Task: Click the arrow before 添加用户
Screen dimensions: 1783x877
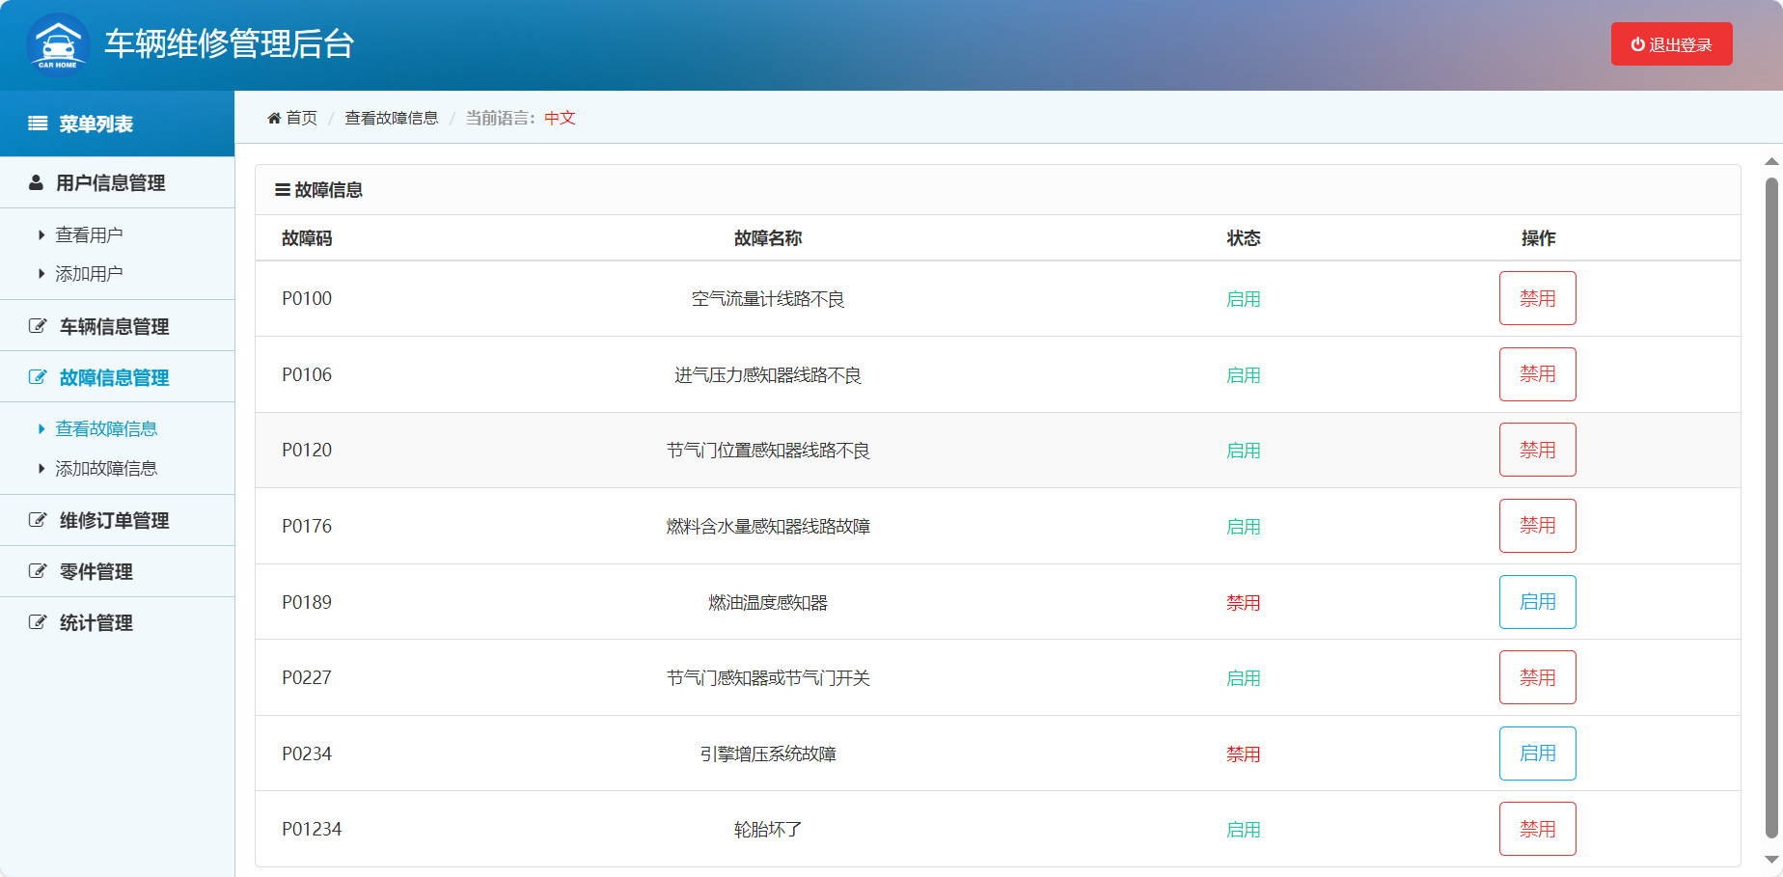Action: click(41, 274)
